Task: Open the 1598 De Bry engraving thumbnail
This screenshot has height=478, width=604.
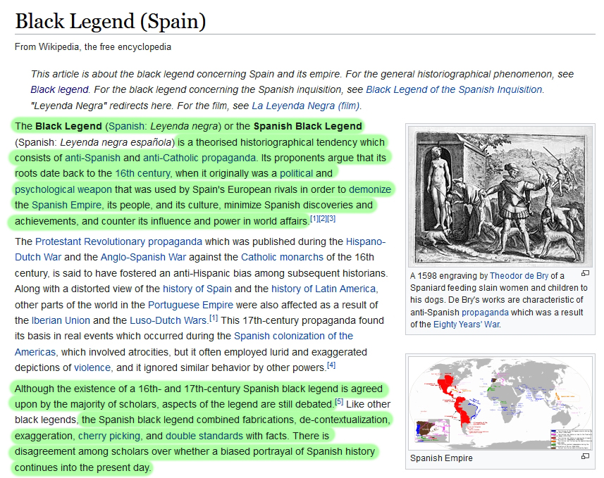Action: point(500,197)
